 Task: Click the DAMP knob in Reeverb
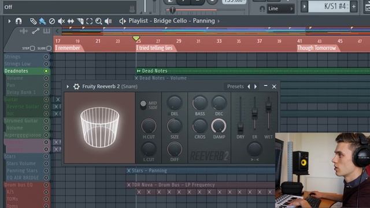(x=219, y=126)
